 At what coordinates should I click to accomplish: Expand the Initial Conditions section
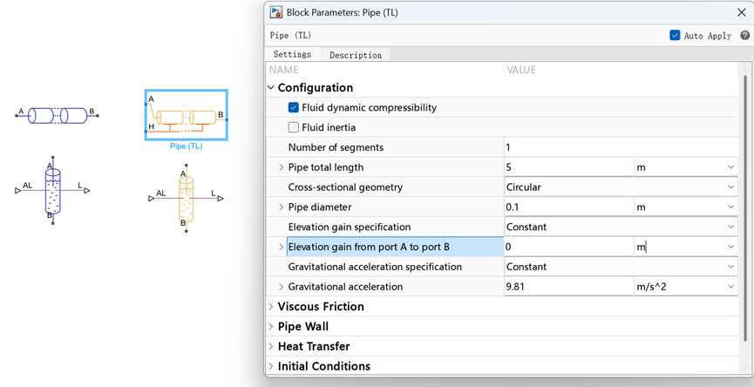pyautogui.click(x=271, y=366)
